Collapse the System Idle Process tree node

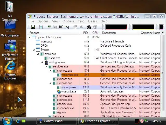[30, 37]
